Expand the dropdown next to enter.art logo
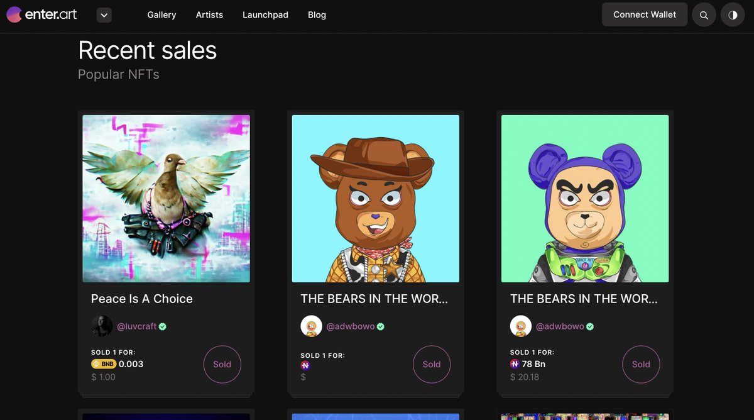The width and height of the screenshot is (754, 420). [x=104, y=15]
